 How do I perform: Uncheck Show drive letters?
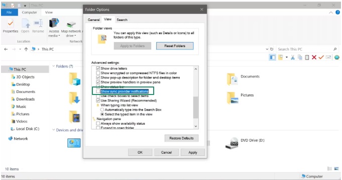[98, 68]
